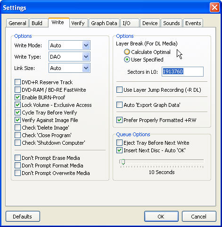Click the Defaults button
Viewport: 222px width, 227px height.
(23, 217)
